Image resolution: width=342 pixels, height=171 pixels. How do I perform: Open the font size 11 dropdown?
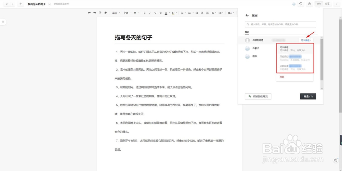point(136,13)
